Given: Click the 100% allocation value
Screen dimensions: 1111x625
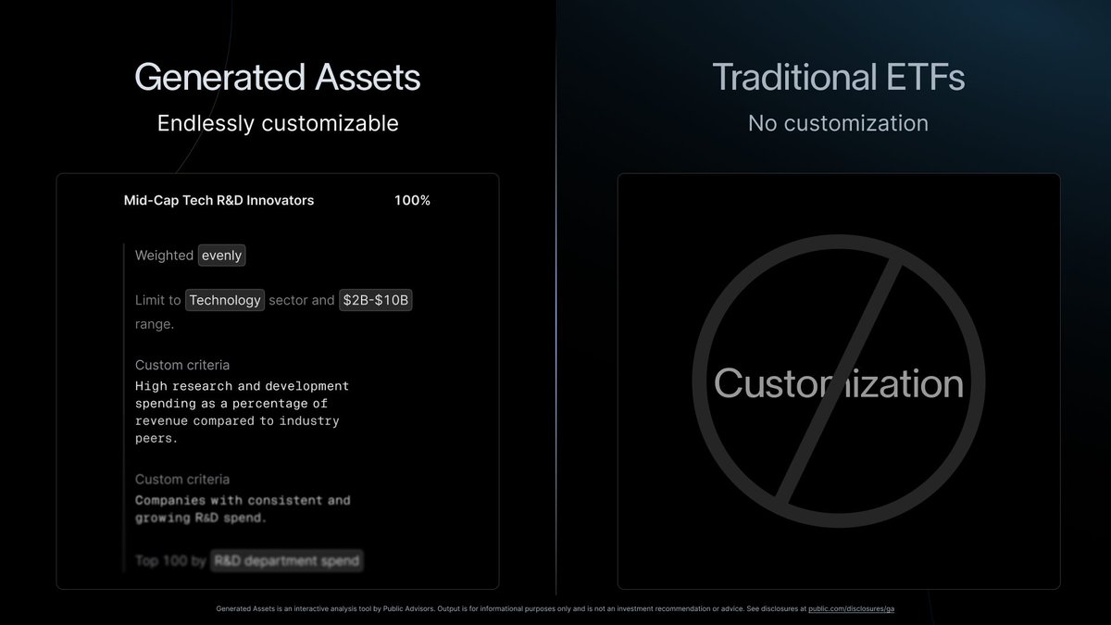Looking at the screenshot, I should point(412,200).
